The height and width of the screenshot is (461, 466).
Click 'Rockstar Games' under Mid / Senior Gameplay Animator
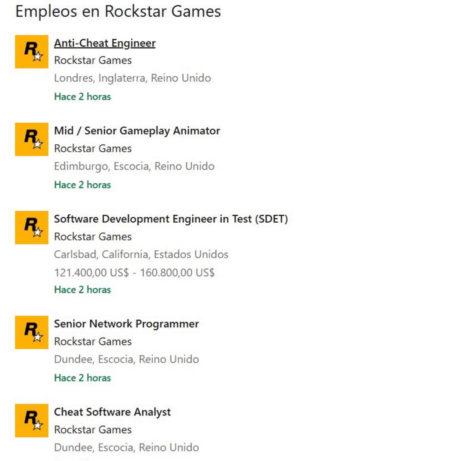(x=93, y=149)
